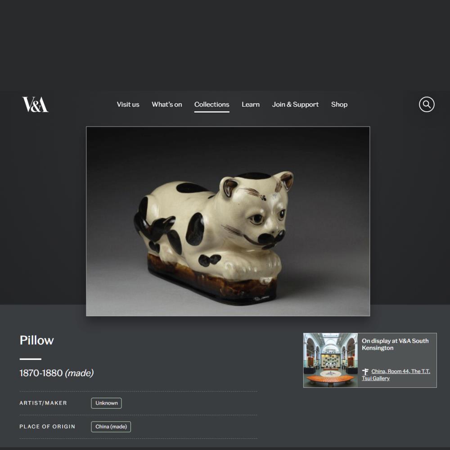
Task: Select the Collections nav item
Action: (212, 105)
